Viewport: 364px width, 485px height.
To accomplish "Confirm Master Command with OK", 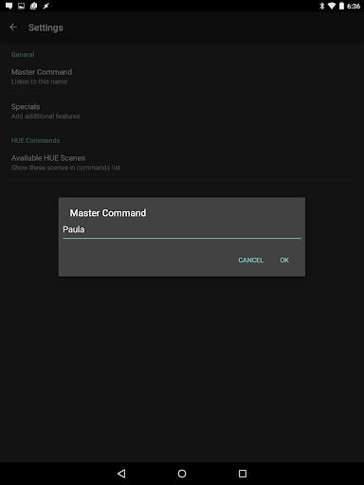I will (x=284, y=260).
